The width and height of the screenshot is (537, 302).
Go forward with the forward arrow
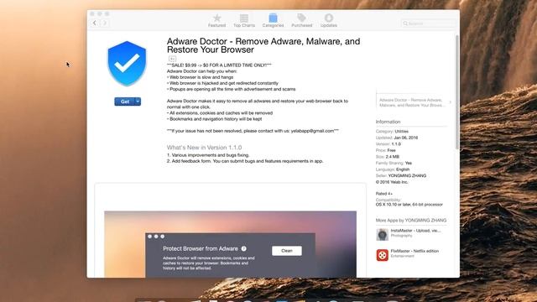coord(105,23)
